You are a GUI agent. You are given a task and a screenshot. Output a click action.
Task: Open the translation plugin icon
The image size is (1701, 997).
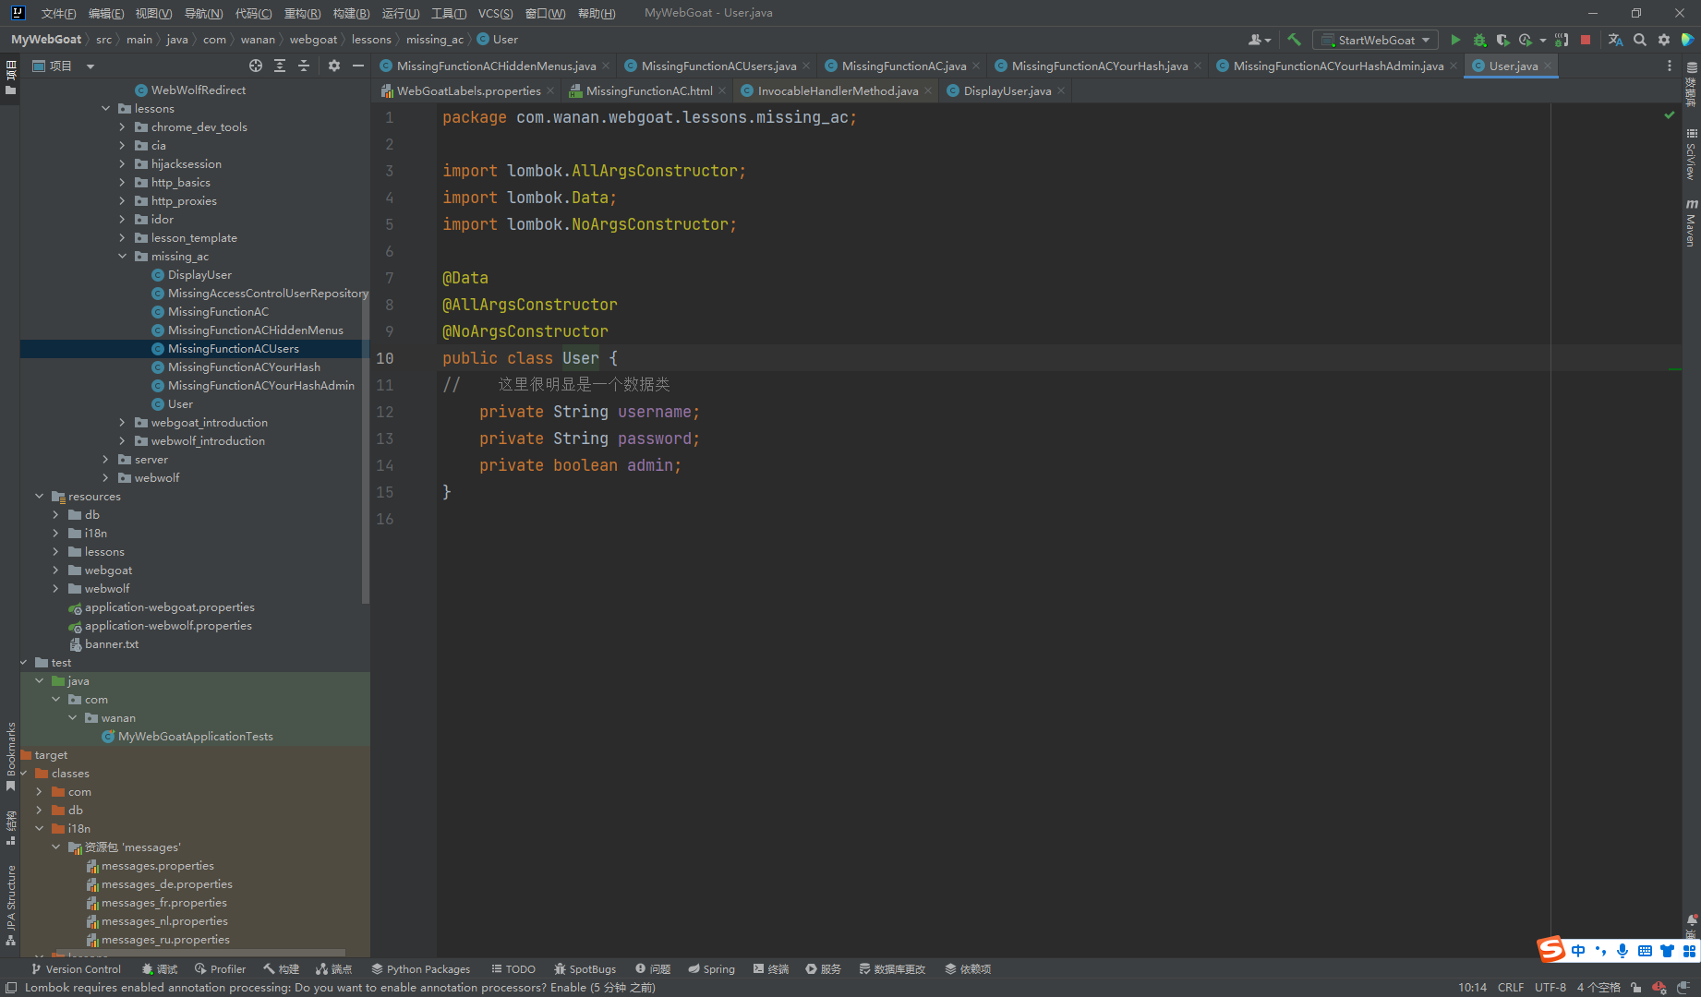[1615, 40]
